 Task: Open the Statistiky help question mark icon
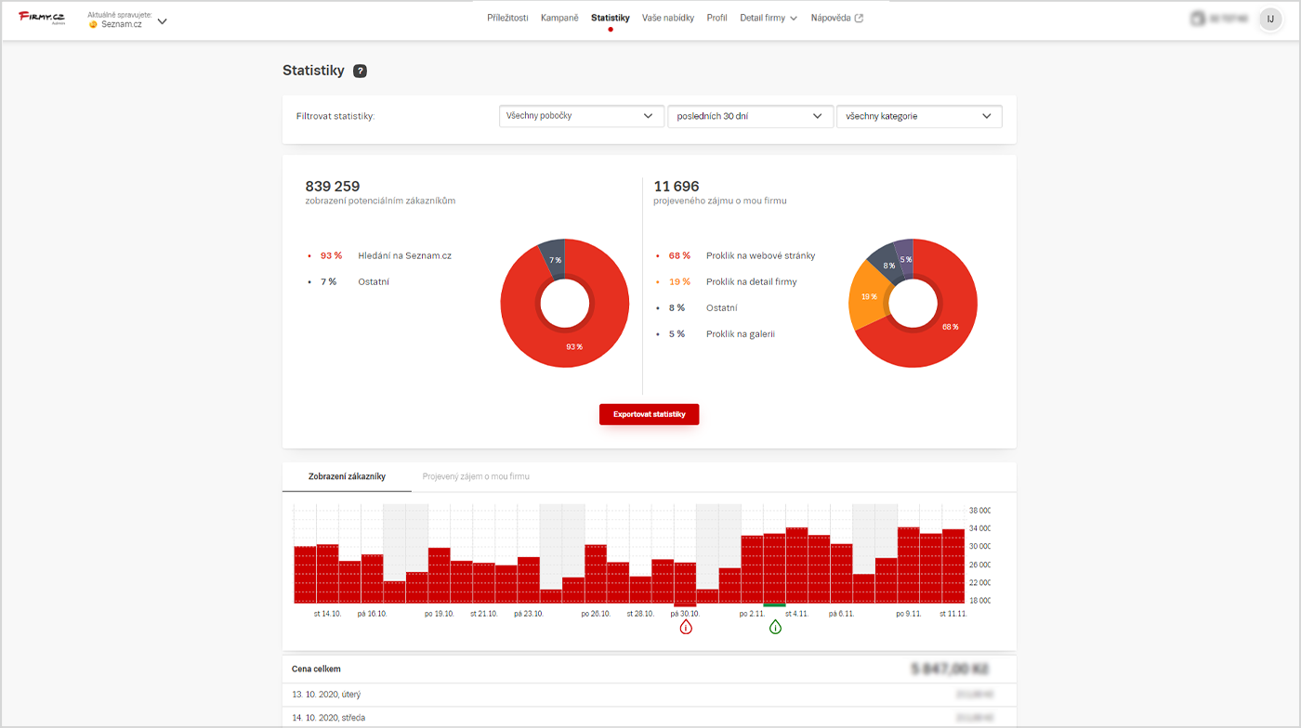click(361, 71)
